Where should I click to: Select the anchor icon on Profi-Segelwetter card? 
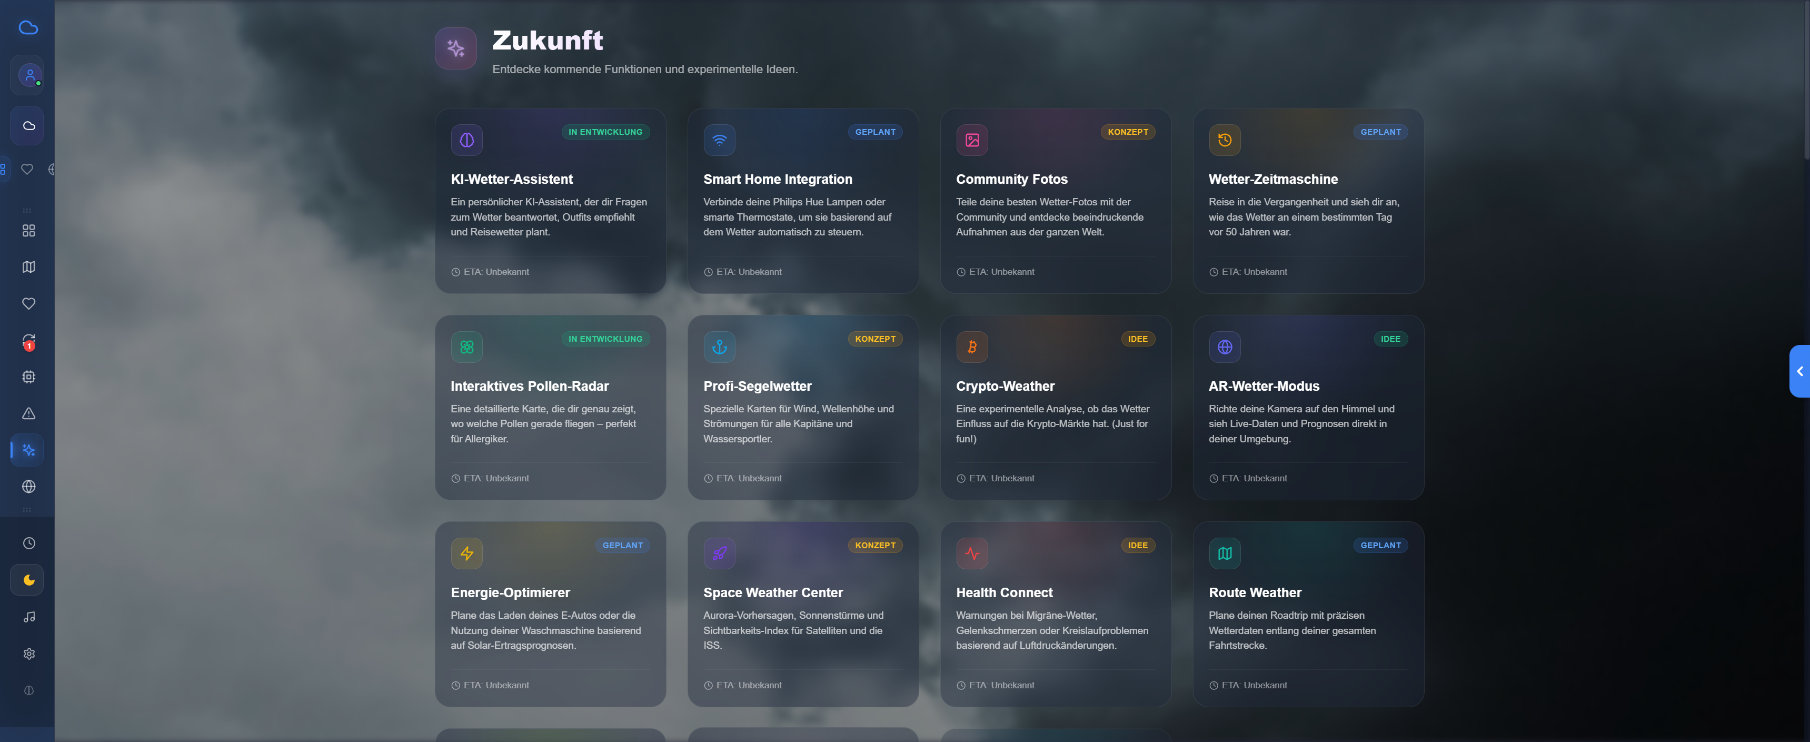pyautogui.click(x=719, y=347)
